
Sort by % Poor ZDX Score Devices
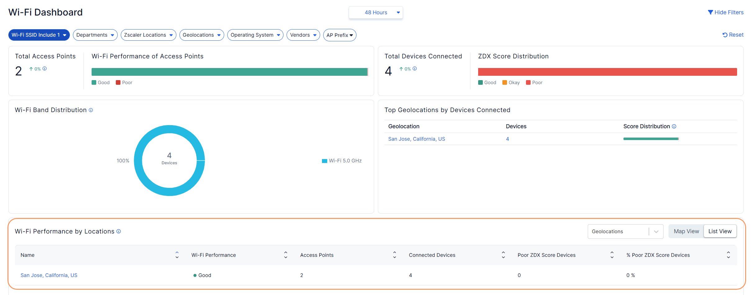click(x=728, y=255)
